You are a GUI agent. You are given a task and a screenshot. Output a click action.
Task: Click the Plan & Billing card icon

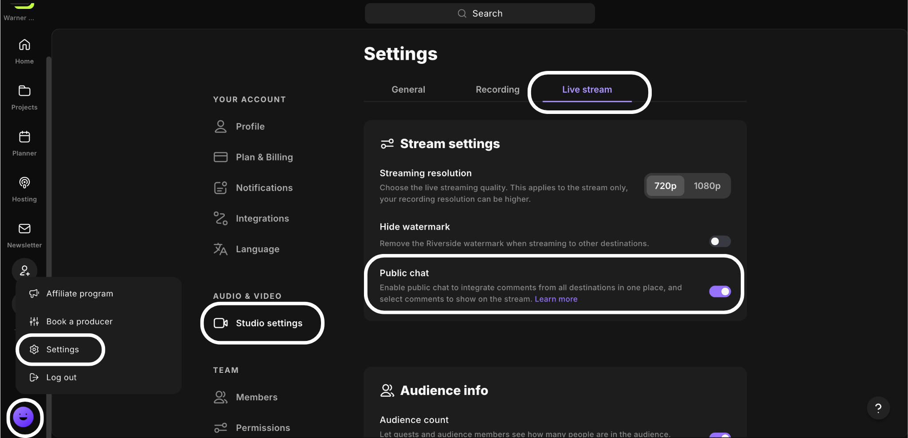tap(220, 157)
